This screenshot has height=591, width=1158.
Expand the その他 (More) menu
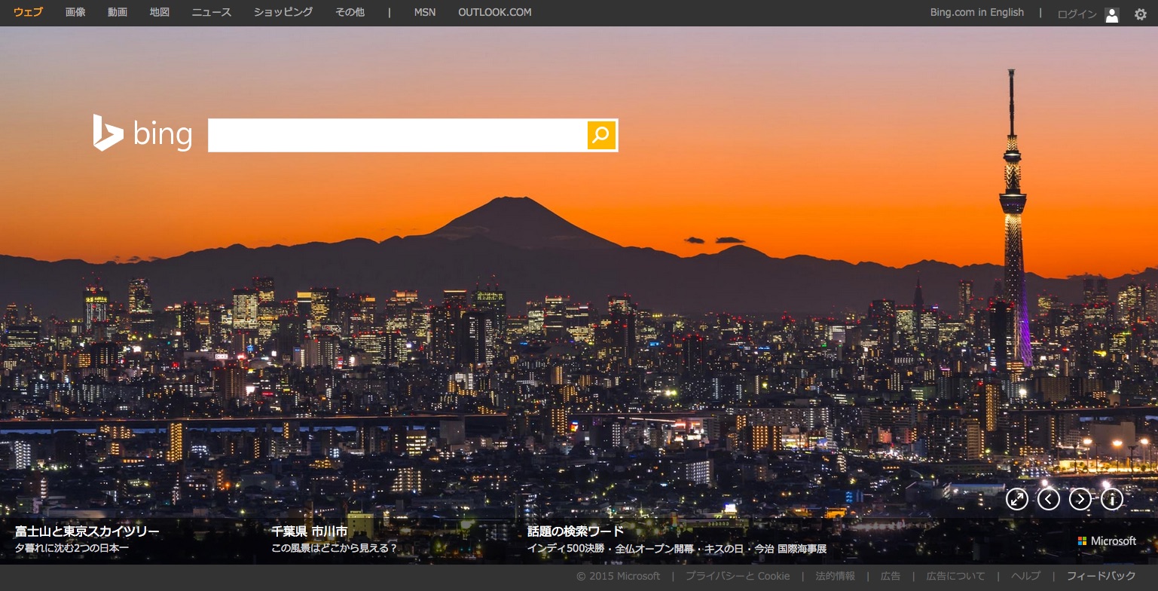pyautogui.click(x=350, y=13)
